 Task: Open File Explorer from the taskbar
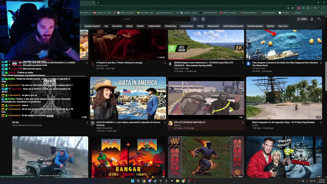178,181
